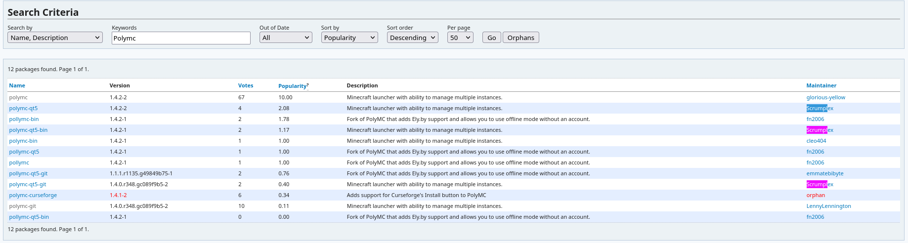The image size is (908, 243).
Task: Change the Descending sort order dropdown
Action: pos(412,38)
